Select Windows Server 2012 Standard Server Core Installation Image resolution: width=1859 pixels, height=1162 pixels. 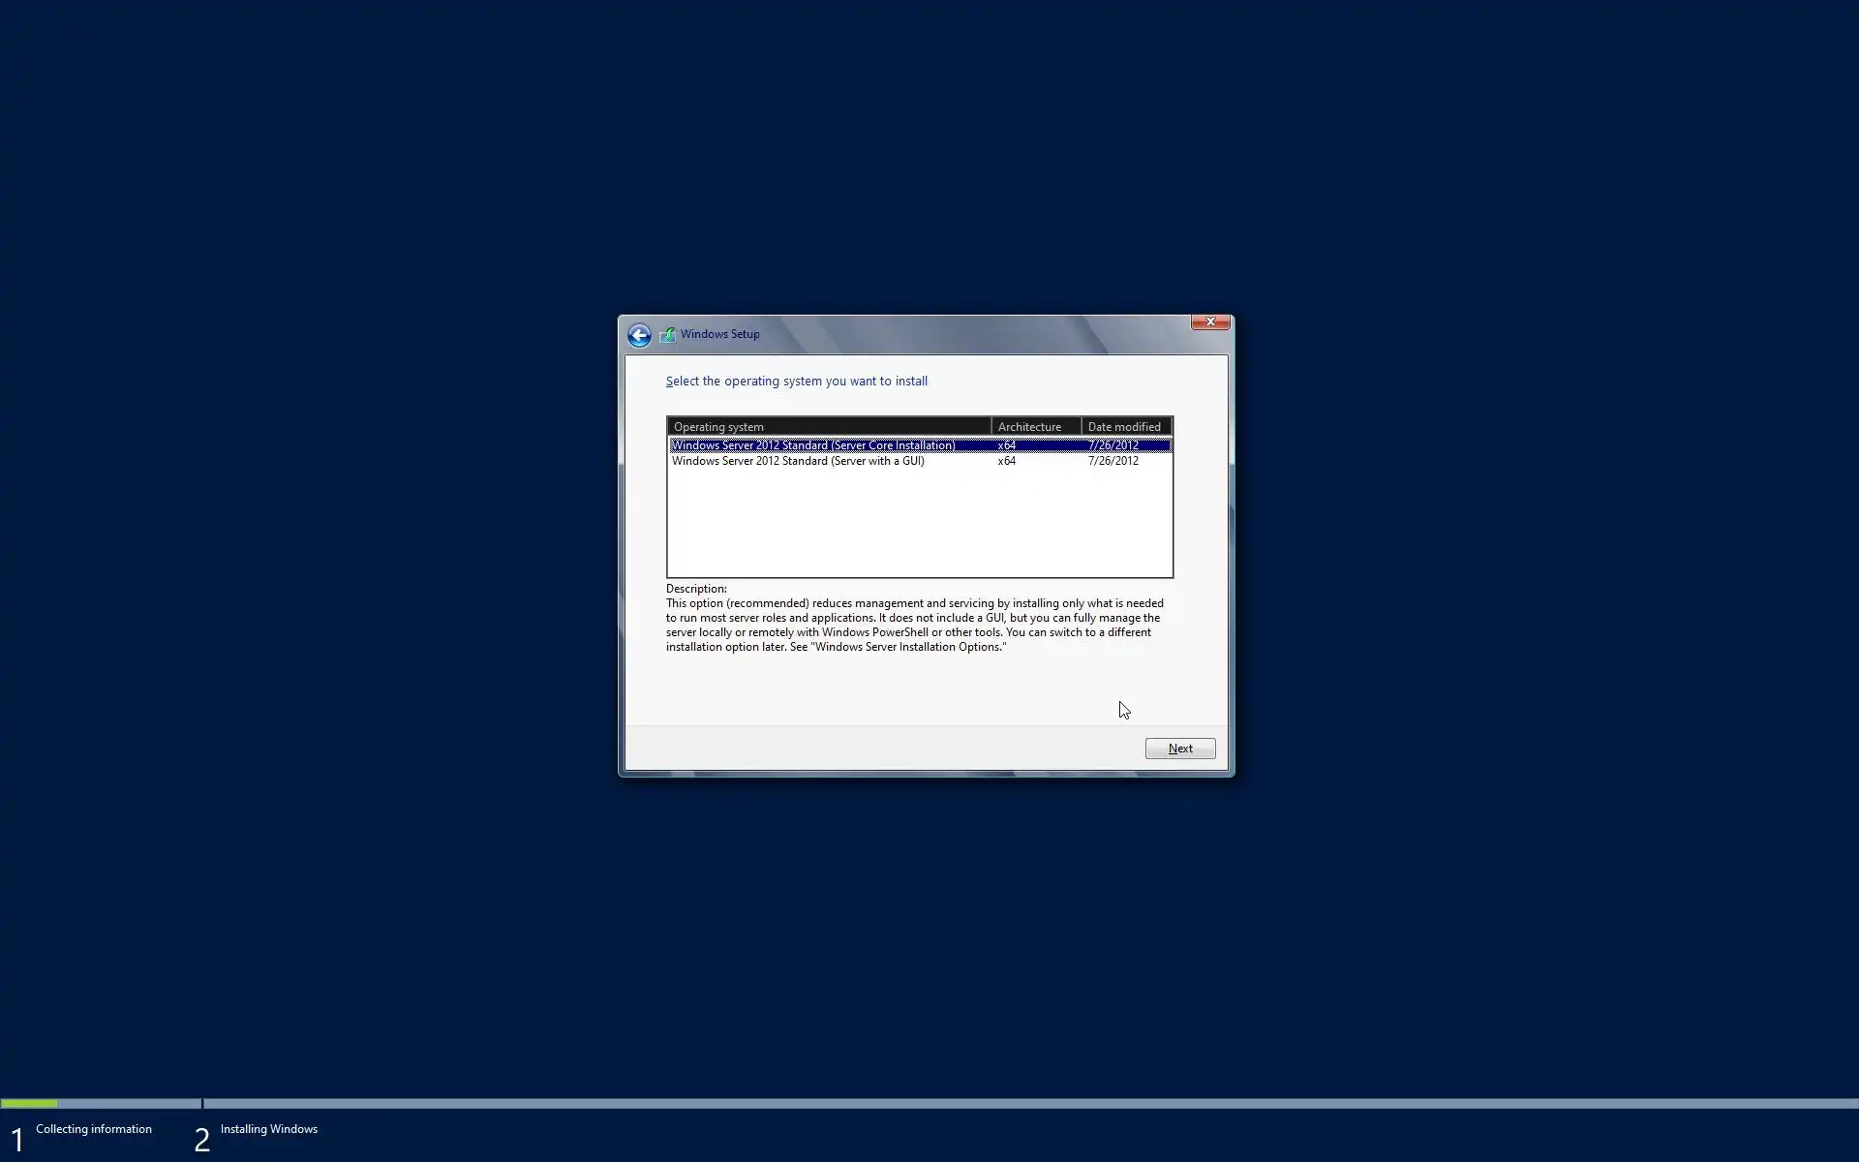point(813,445)
